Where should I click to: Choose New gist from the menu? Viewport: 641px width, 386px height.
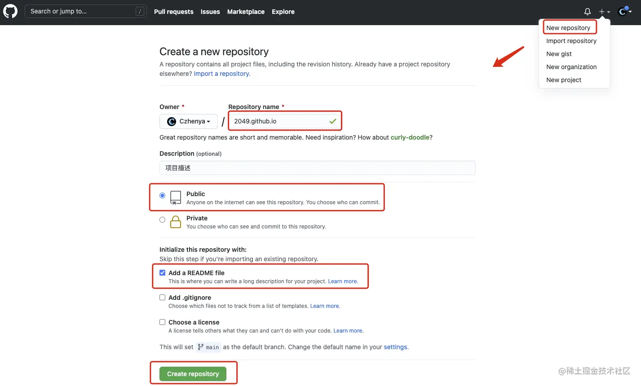tap(559, 54)
